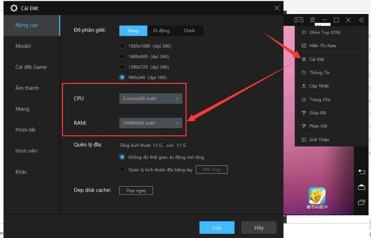
Task: Open the Mạng settings section
Action: coord(32,109)
